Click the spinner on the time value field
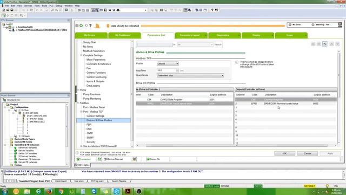This screenshot has width=346, height=195. (x=177, y=70)
